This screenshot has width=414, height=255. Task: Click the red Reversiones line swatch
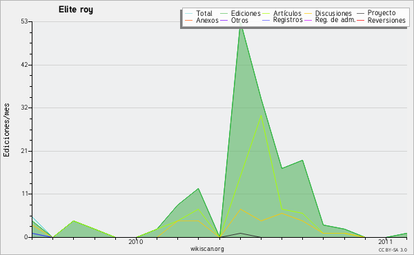pyautogui.click(x=360, y=21)
